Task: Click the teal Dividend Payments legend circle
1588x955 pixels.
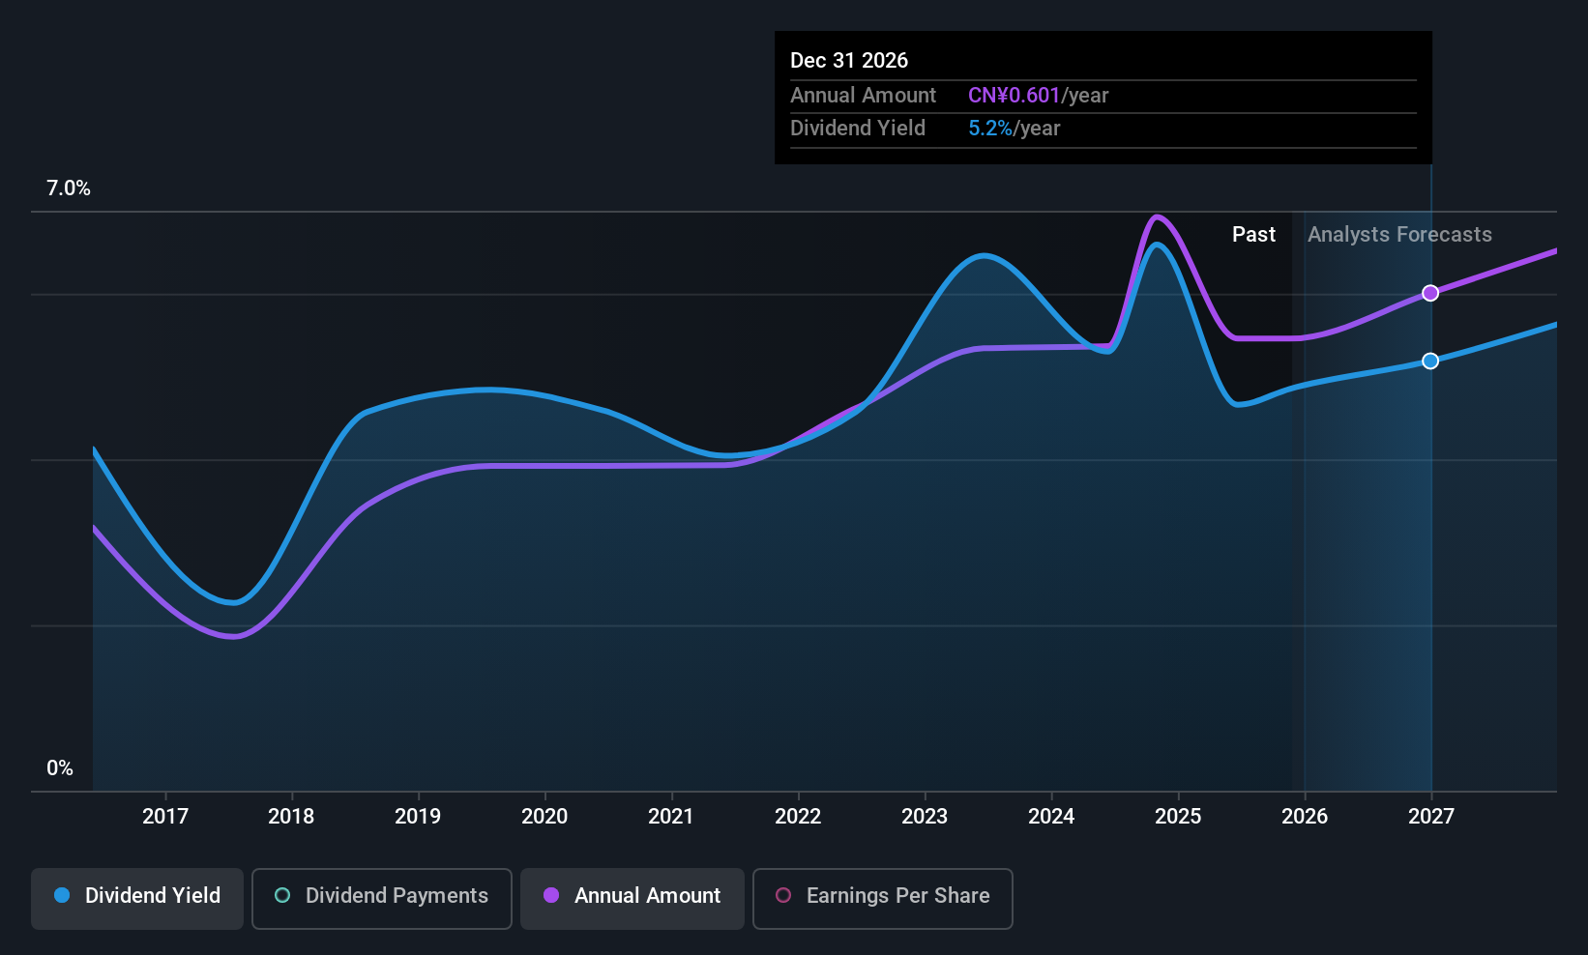Action: 282,896
